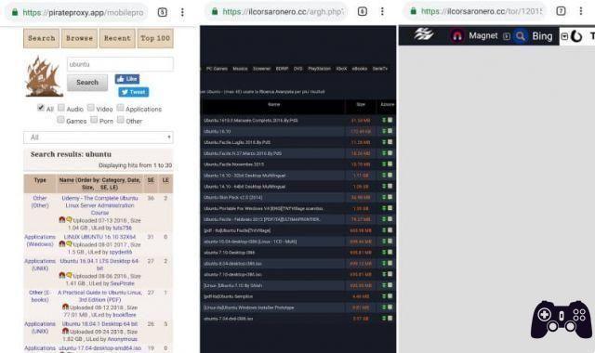Select PlayStation in ilcorsaronero category bar

[x=319, y=69]
